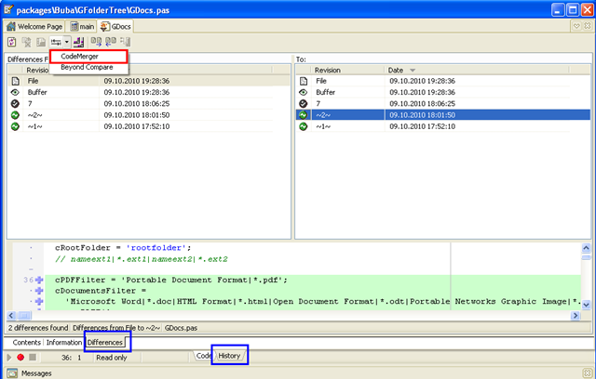The image size is (596, 379).
Task: Select revision ~1~ in Differences From list
Action: coord(149,126)
